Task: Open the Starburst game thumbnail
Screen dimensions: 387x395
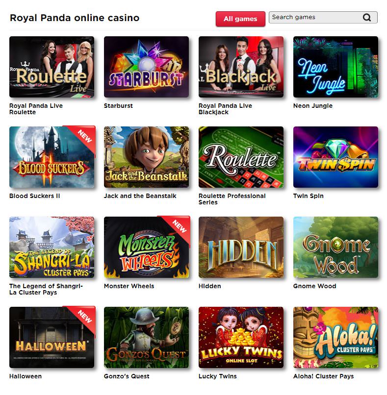Action: pos(146,67)
